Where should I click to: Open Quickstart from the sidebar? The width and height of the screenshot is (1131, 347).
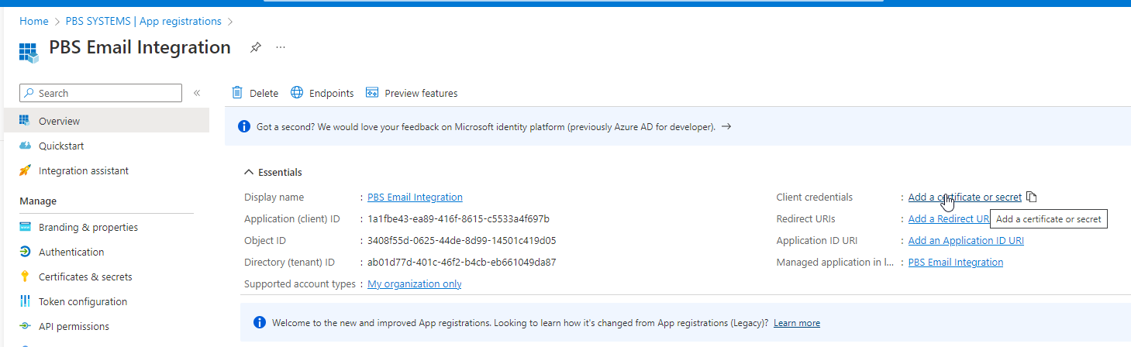point(61,146)
